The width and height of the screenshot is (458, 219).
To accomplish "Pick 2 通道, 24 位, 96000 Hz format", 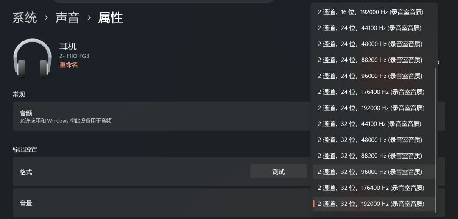I will click(x=374, y=76).
